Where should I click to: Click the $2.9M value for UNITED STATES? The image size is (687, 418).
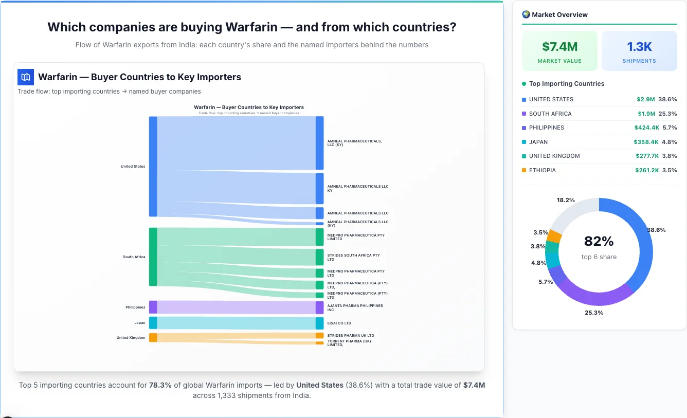point(646,99)
